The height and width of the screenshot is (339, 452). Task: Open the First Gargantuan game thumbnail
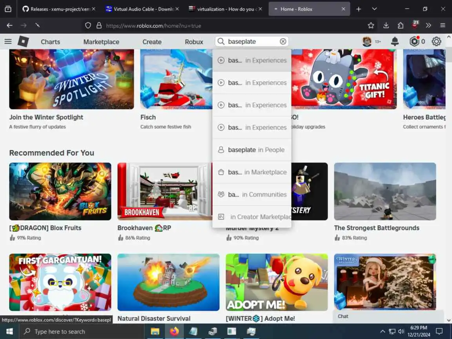click(x=60, y=282)
